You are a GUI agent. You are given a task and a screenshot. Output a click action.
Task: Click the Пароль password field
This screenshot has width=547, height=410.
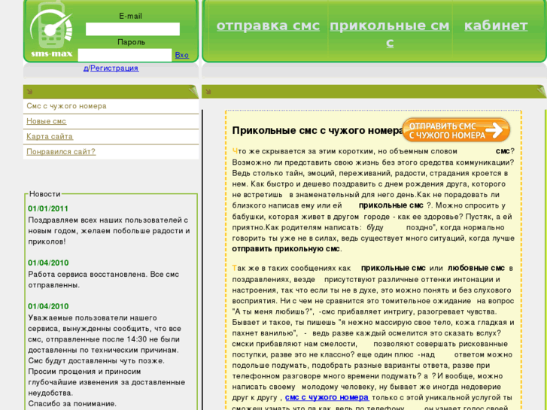tap(125, 55)
